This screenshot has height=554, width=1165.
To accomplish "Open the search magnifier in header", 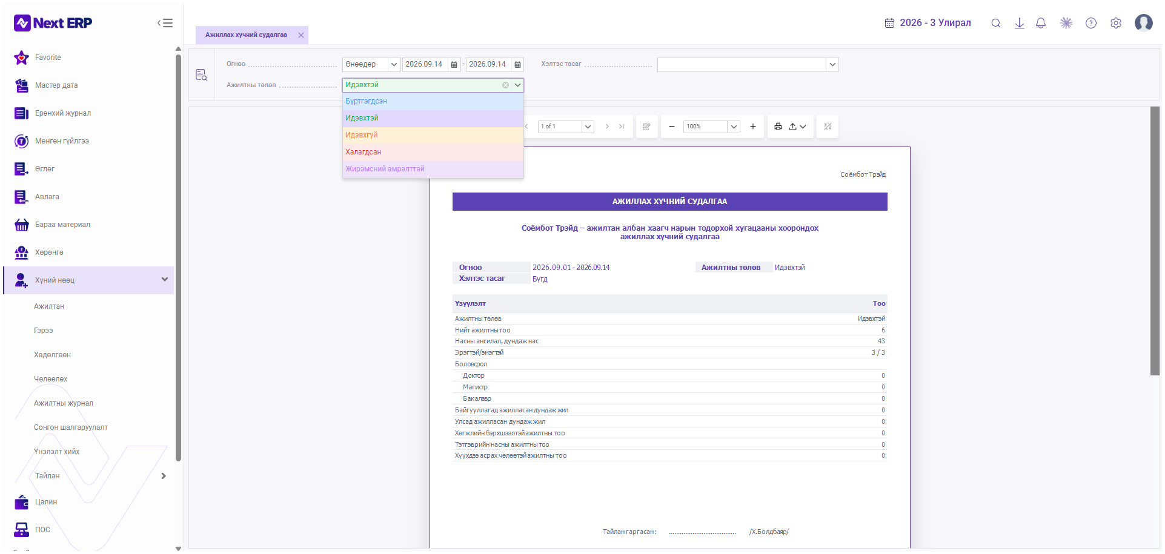I will coord(995,23).
